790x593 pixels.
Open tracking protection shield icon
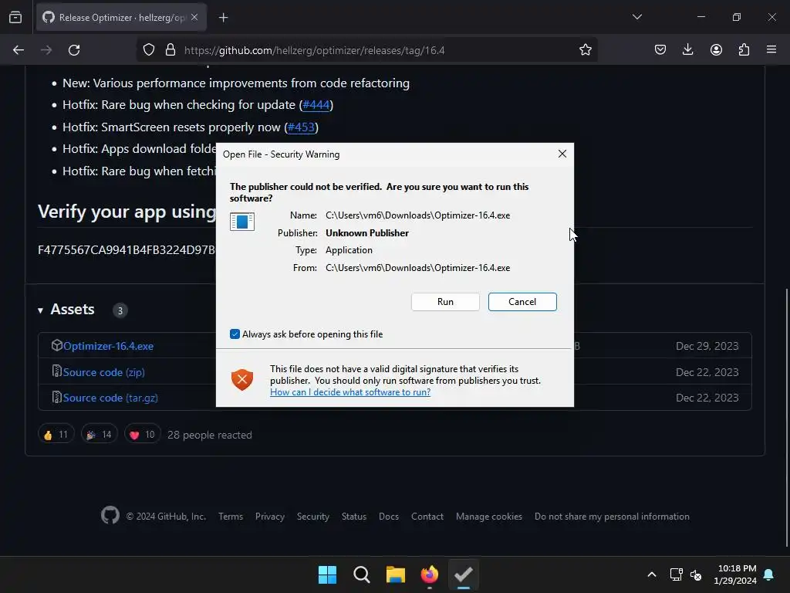[149, 50]
